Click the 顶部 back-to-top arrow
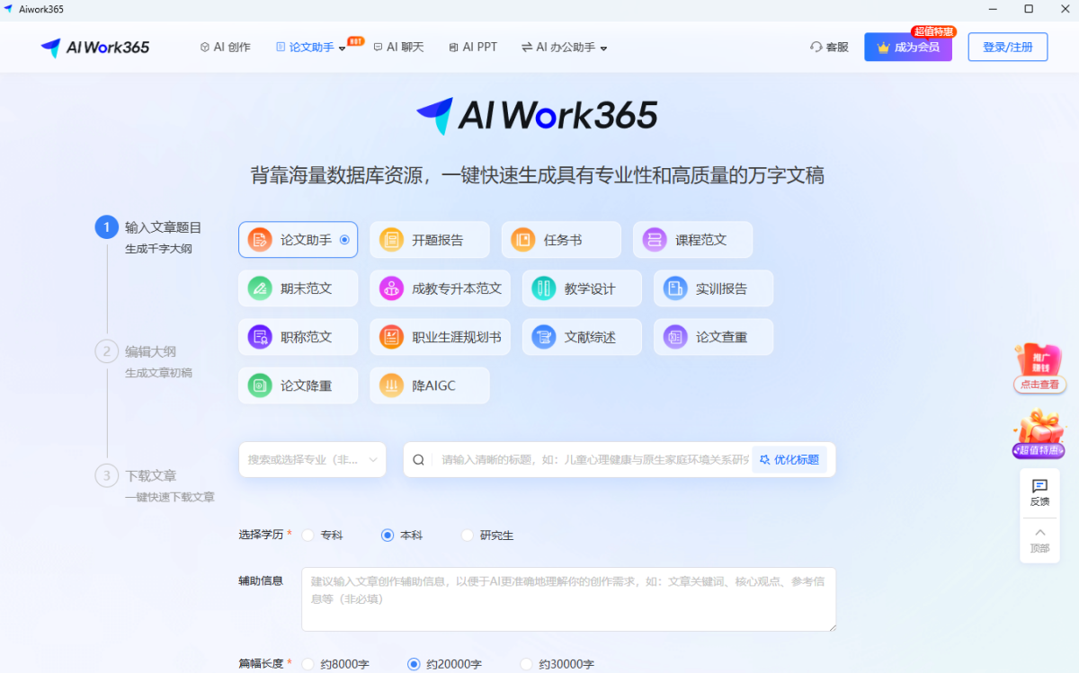Viewport: 1079px width, 673px height. [1039, 532]
